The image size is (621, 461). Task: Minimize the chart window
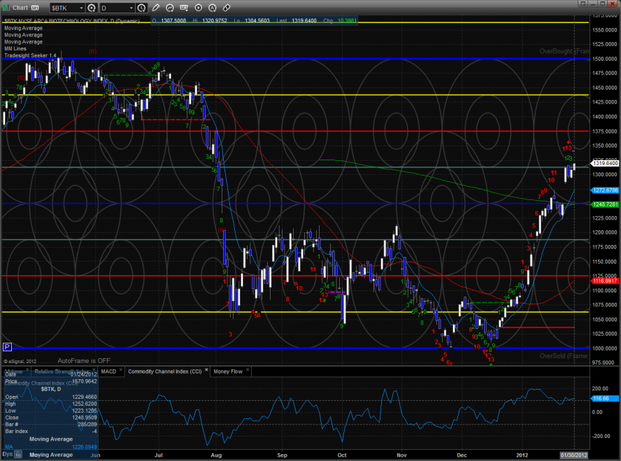tap(592, 3)
